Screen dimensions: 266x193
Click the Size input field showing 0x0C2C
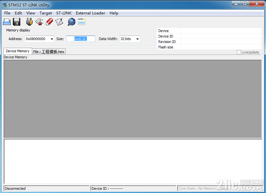[81, 39]
